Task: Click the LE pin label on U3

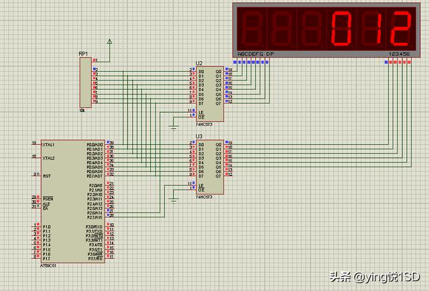Action: click(x=201, y=185)
